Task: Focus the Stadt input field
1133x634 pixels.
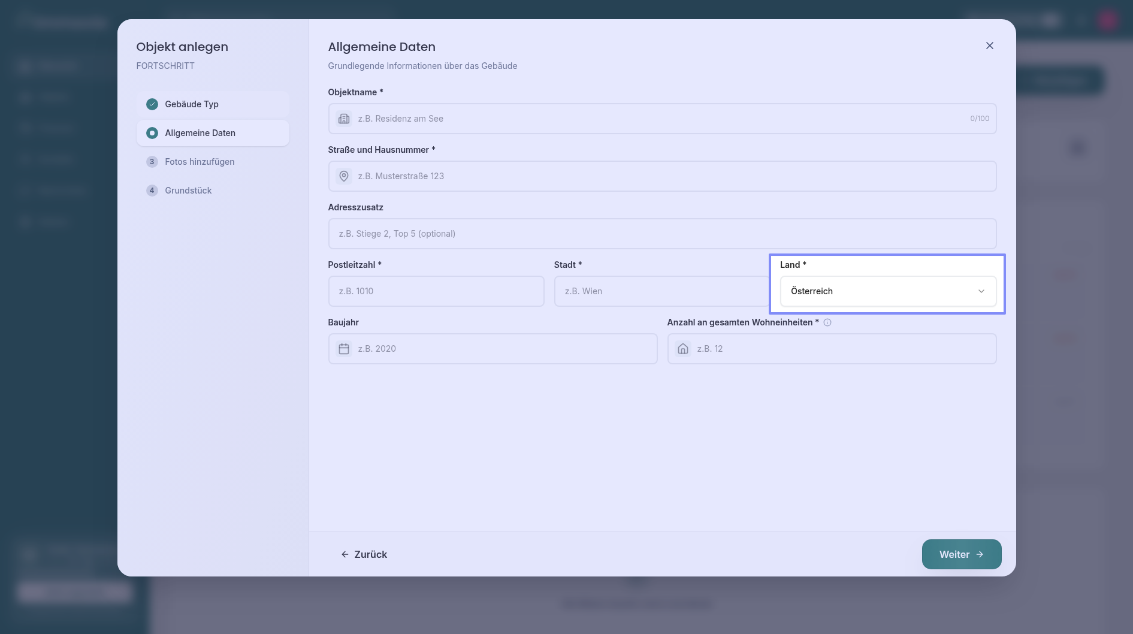Action: pos(659,291)
